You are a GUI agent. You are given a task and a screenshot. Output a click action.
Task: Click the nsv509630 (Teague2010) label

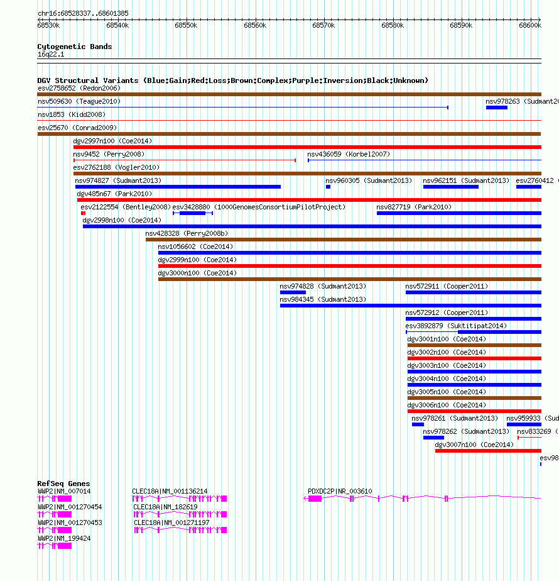pyautogui.click(x=79, y=101)
